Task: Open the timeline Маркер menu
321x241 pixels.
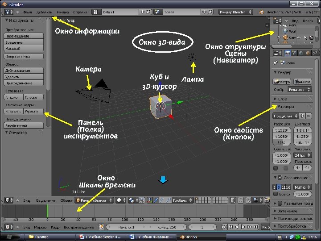Action: click(x=40, y=227)
